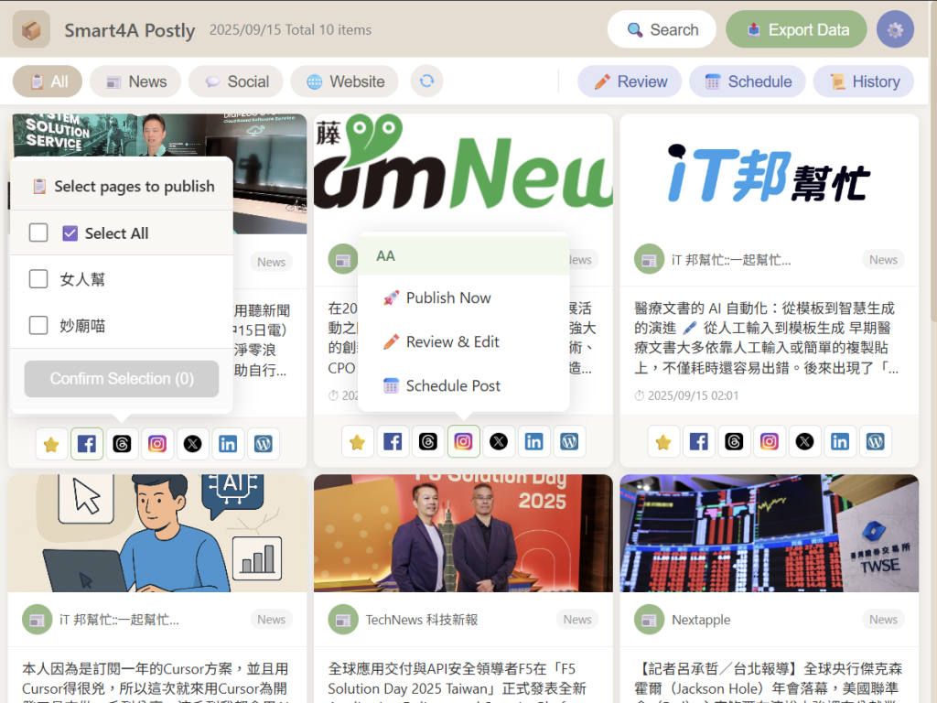Viewport: 937px width, 703px height.
Task: Star the iT邦幫忙 card as favorite
Action: pyautogui.click(x=663, y=442)
